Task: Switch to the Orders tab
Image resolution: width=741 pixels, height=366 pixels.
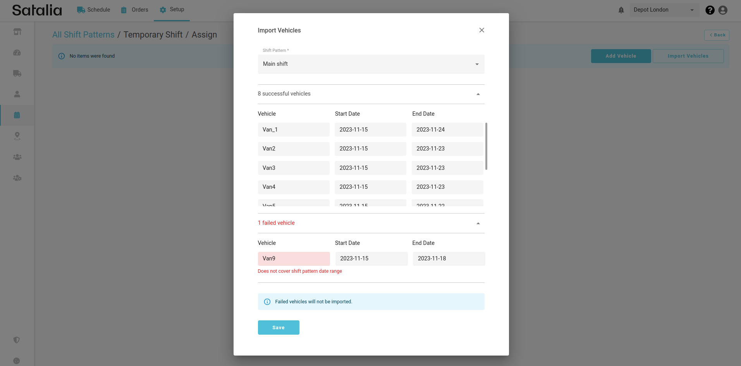Action: pos(134,10)
